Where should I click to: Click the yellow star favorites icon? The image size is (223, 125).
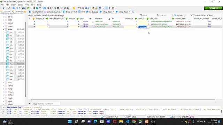[25, 12]
